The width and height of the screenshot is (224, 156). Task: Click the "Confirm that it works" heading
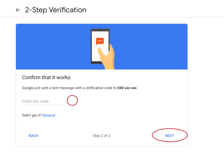point(46,77)
